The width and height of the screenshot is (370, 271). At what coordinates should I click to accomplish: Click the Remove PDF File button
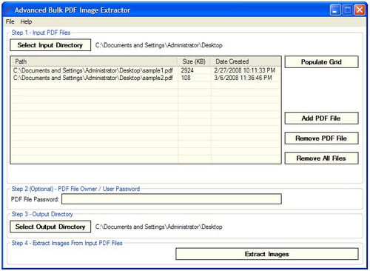pyautogui.click(x=321, y=138)
